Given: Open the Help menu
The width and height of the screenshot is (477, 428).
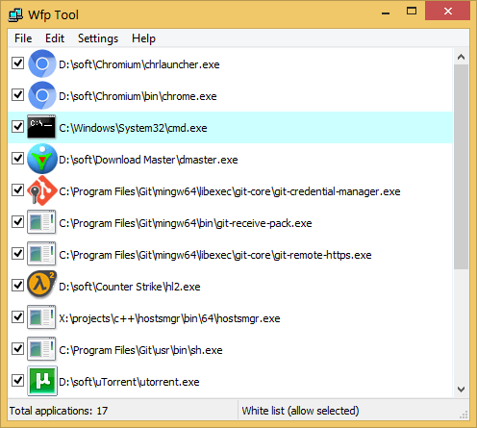Looking at the screenshot, I should (143, 38).
